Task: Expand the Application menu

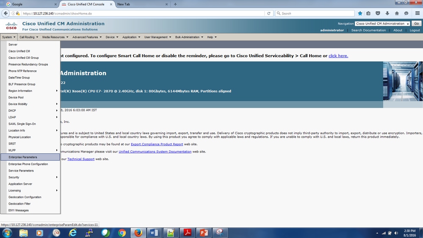Action: (131, 37)
